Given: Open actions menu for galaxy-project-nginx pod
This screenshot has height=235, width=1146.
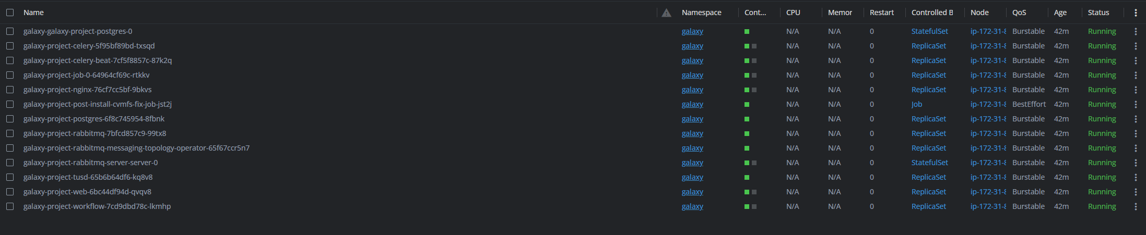Looking at the screenshot, I should coord(1136,90).
